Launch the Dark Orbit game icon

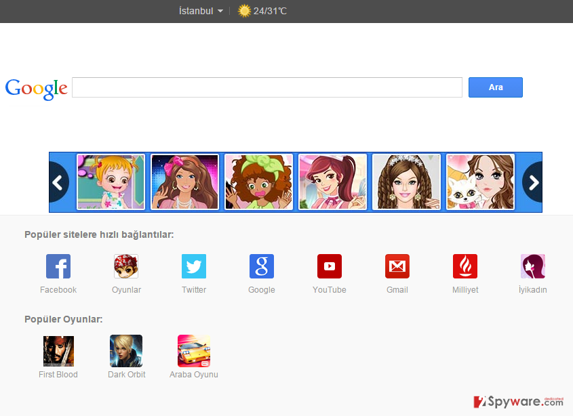126,351
